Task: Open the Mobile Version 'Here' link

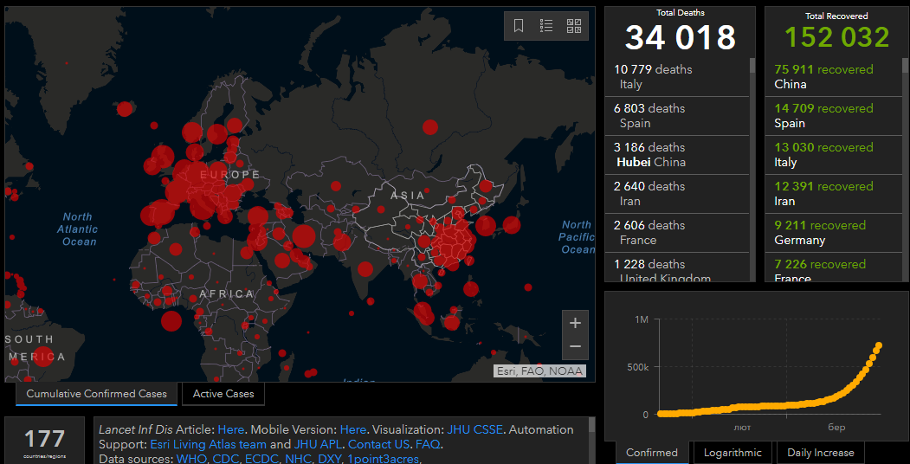Action: tap(353, 429)
